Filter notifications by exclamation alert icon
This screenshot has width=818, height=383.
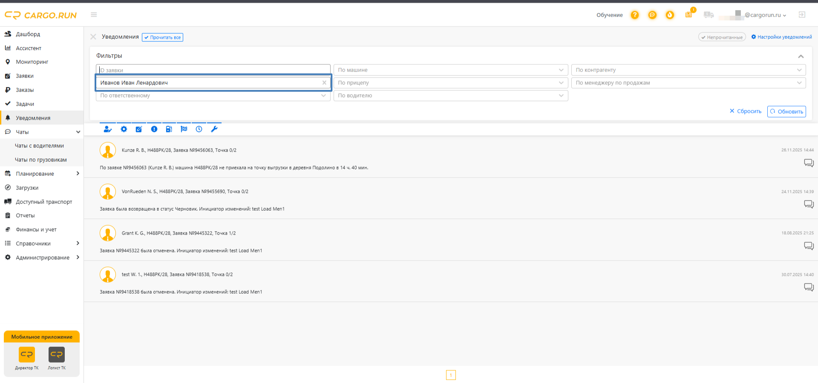[154, 129]
